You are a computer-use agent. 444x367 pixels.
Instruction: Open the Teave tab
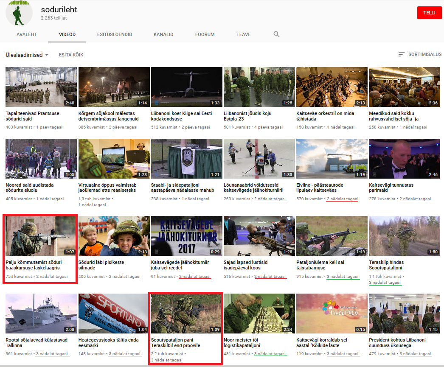coord(244,34)
